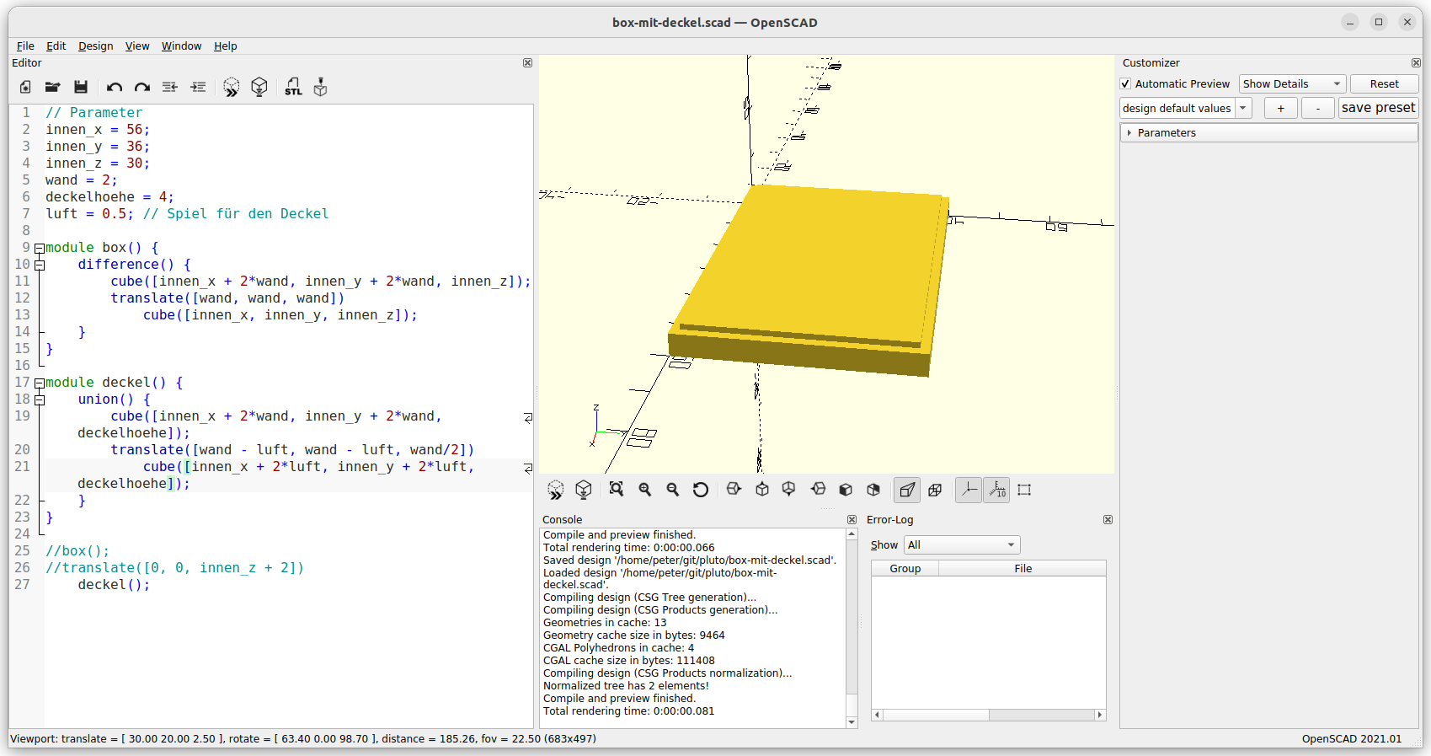Image resolution: width=1431 pixels, height=756 pixels.
Task: Close the Customizer panel
Action: pyautogui.click(x=1416, y=63)
